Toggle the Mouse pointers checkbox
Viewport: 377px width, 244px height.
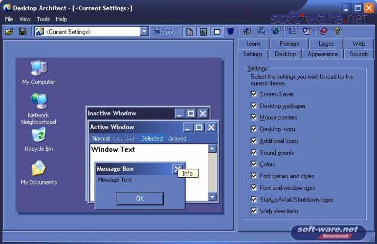click(254, 117)
